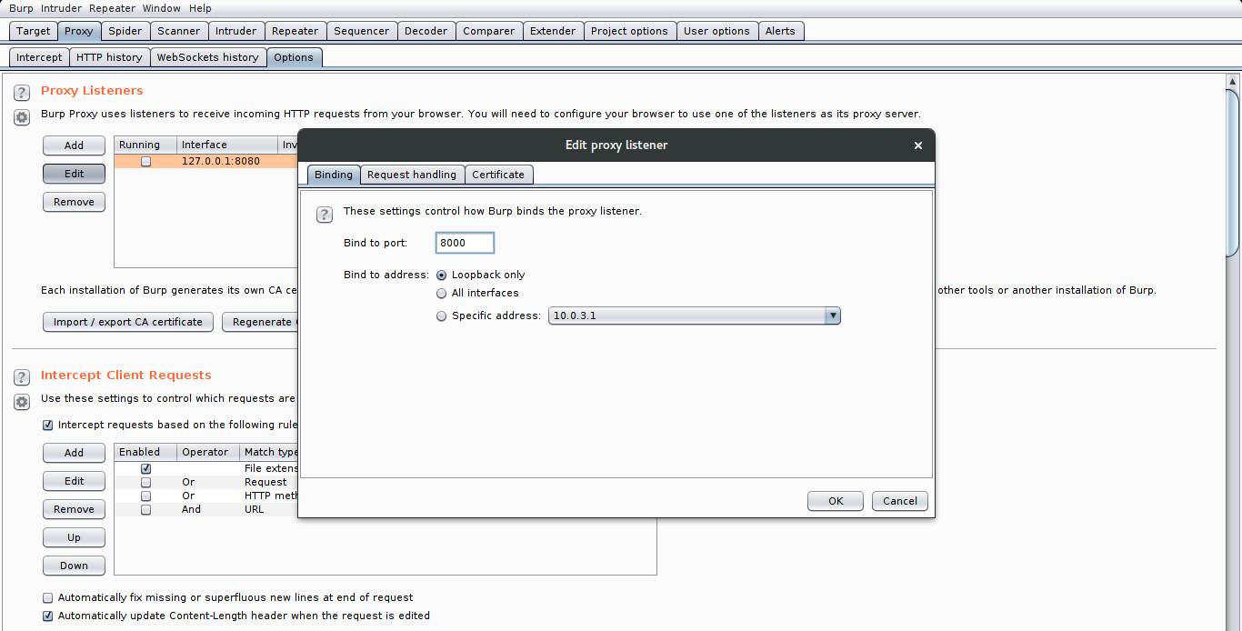This screenshot has width=1242, height=631.
Task: Open Proxy Listeners settings gear icon
Action: [x=22, y=117]
